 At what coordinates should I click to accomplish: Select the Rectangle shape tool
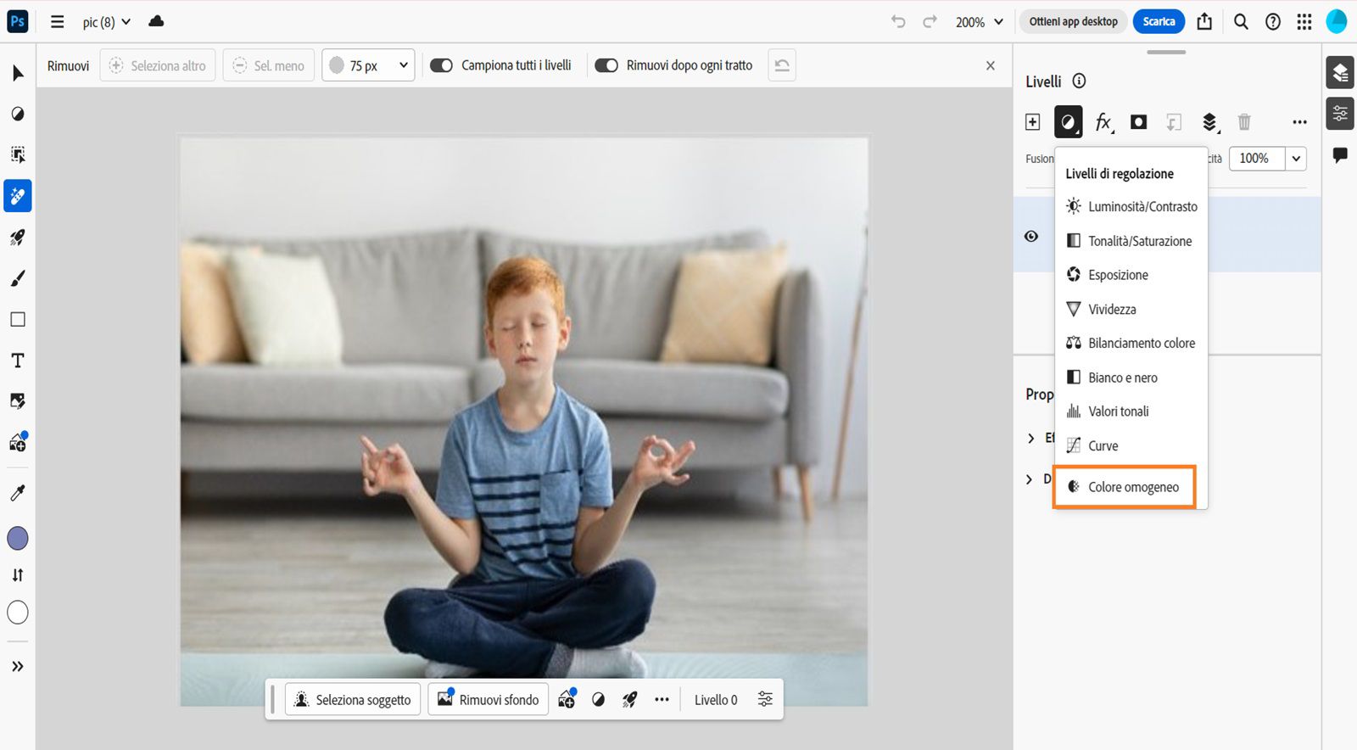click(18, 319)
